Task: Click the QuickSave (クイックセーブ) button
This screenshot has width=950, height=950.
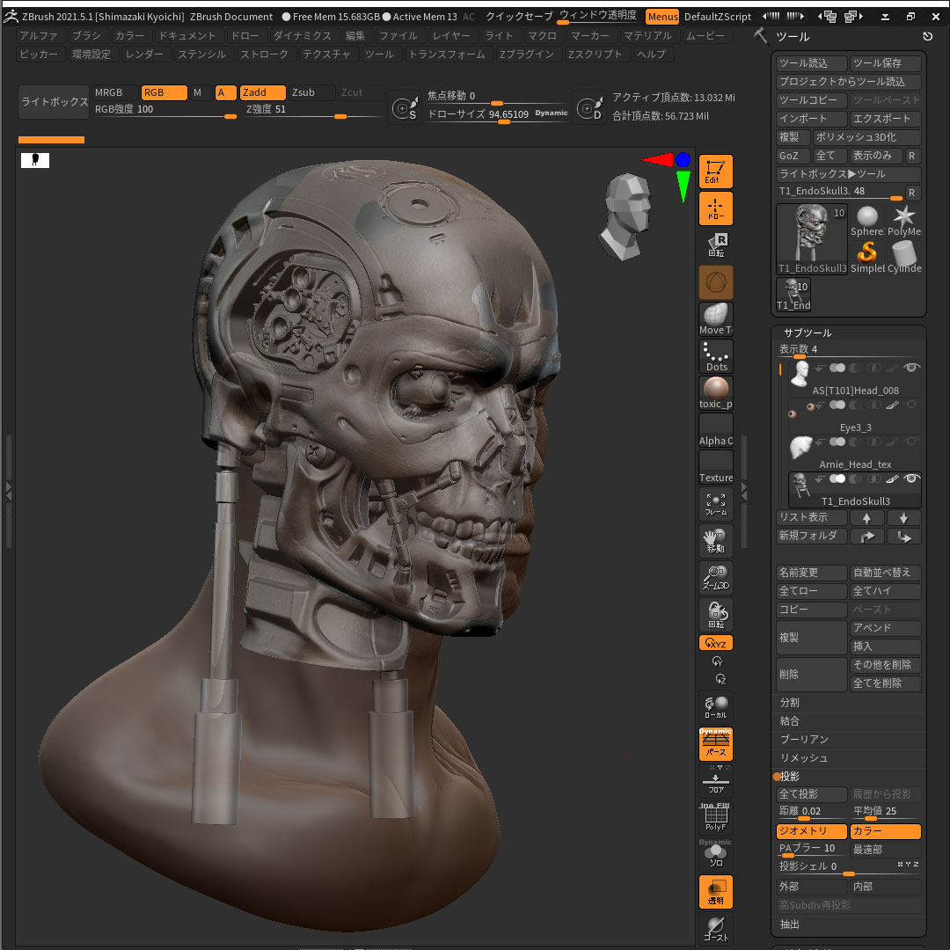Action: (x=519, y=17)
